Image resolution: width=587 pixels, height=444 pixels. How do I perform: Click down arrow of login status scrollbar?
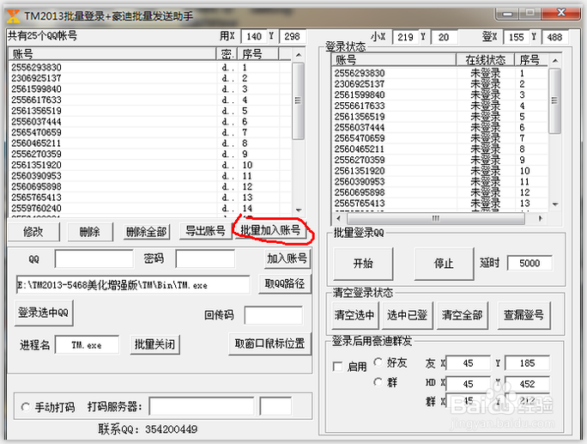(x=555, y=204)
